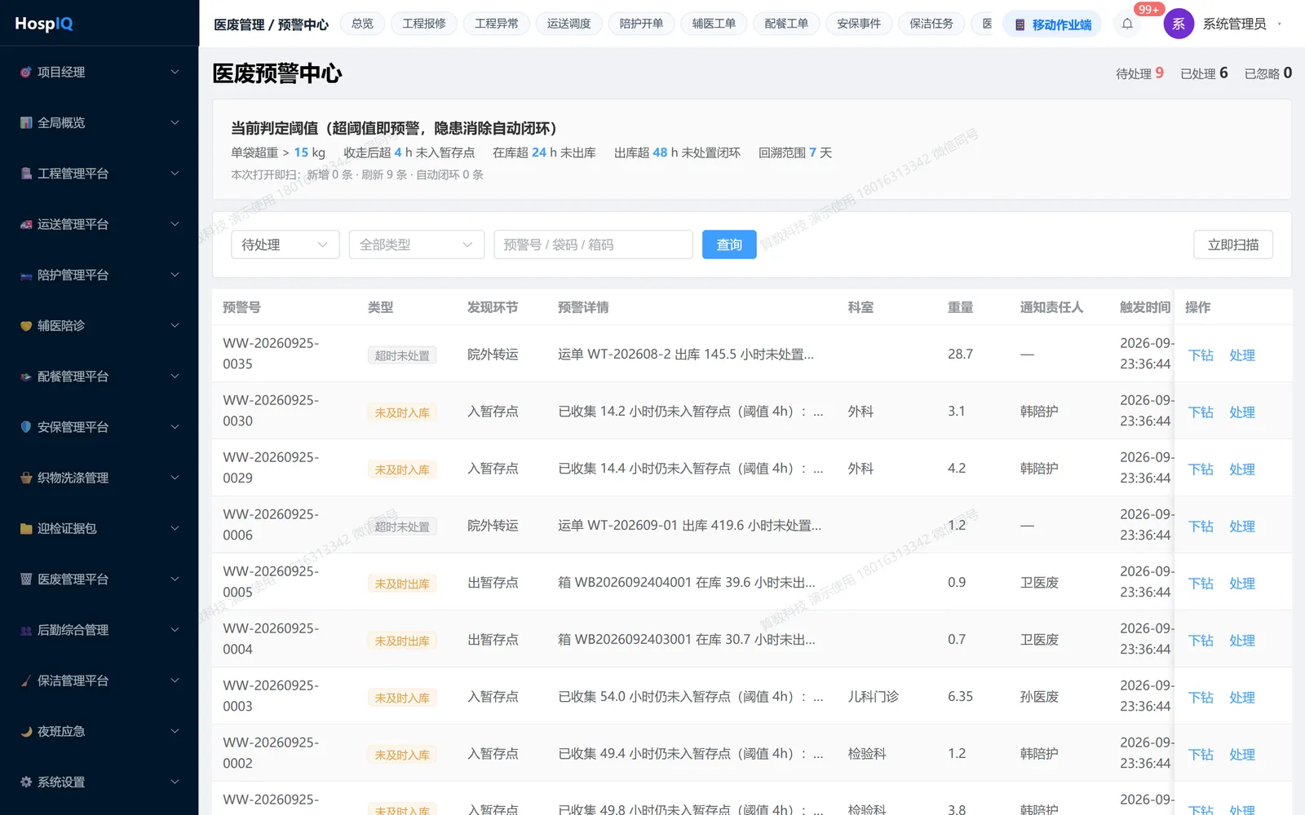
Task: Click the 运送管理平台 sidebar icon
Action: [26, 224]
